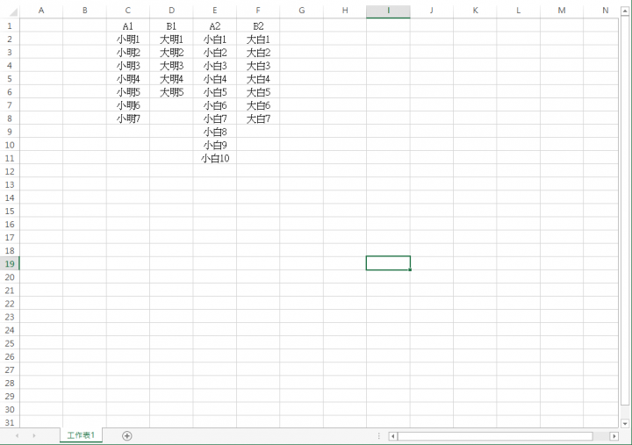632x445 pixels.
Task: Select cell with 小白9
Action: point(215,145)
